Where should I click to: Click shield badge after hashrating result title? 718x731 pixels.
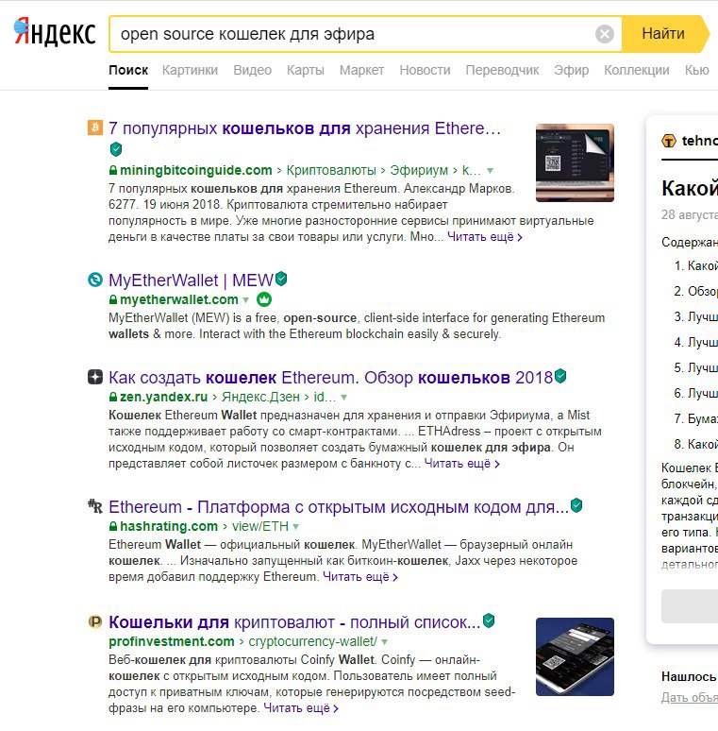[x=576, y=505]
